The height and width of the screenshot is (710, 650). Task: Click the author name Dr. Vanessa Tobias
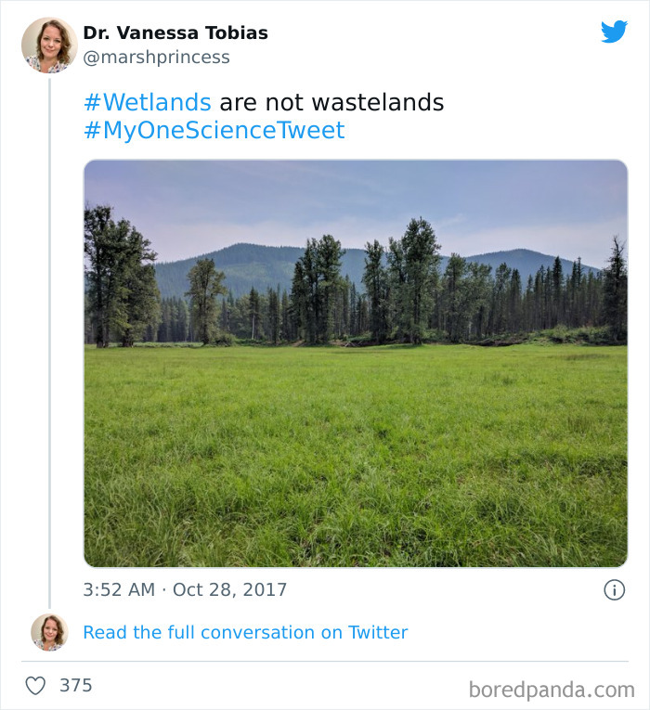click(175, 32)
